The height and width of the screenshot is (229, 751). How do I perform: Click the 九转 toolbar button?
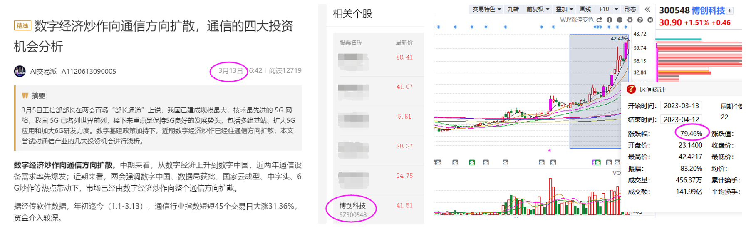coord(513,9)
